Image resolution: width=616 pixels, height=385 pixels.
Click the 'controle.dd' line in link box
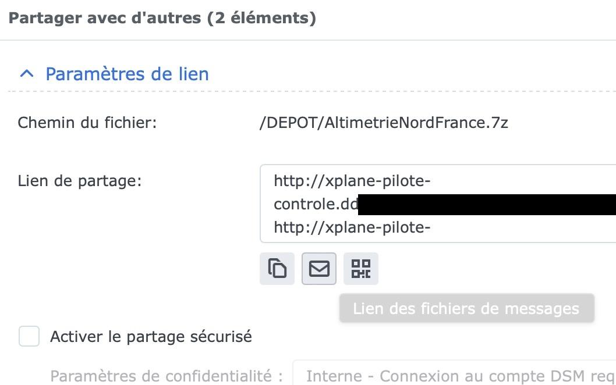[x=315, y=205]
